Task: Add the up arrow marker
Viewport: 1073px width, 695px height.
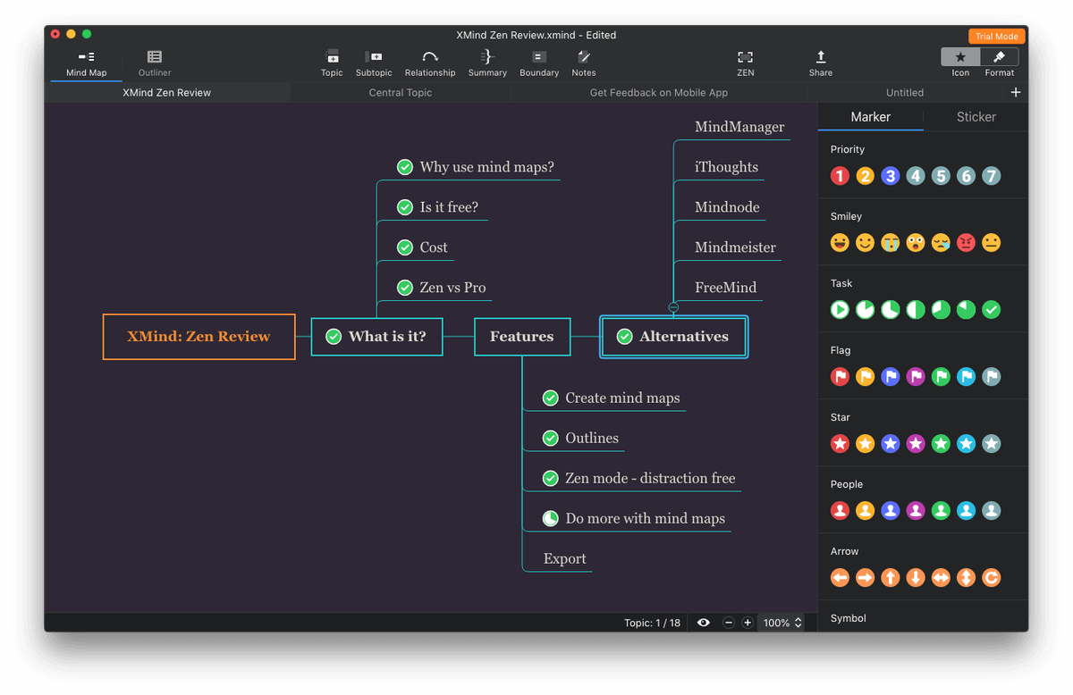Action: click(x=890, y=578)
